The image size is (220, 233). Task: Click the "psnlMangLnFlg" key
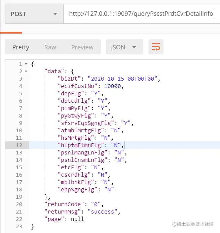82,153
